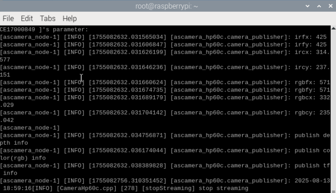This screenshot has height=193, width=336.
Task: Click the "irfx: 425" log value
Action: [310, 37]
